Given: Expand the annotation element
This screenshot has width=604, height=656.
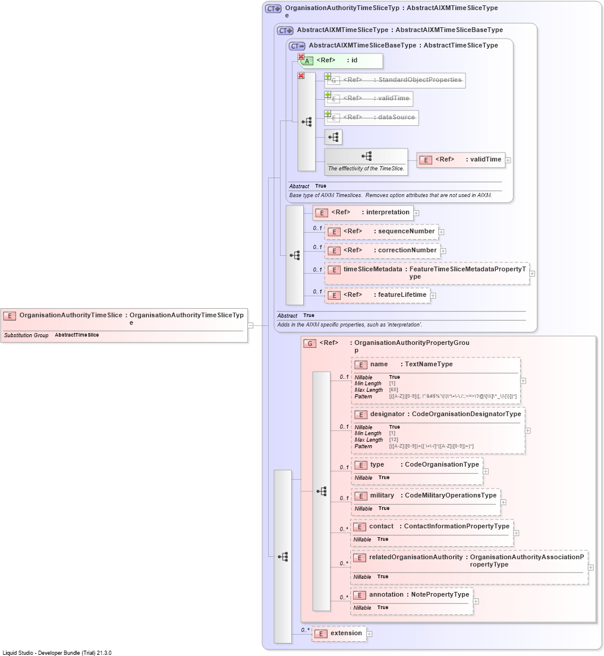Looking at the screenshot, I should pyautogui.click(x=476, y=601).
